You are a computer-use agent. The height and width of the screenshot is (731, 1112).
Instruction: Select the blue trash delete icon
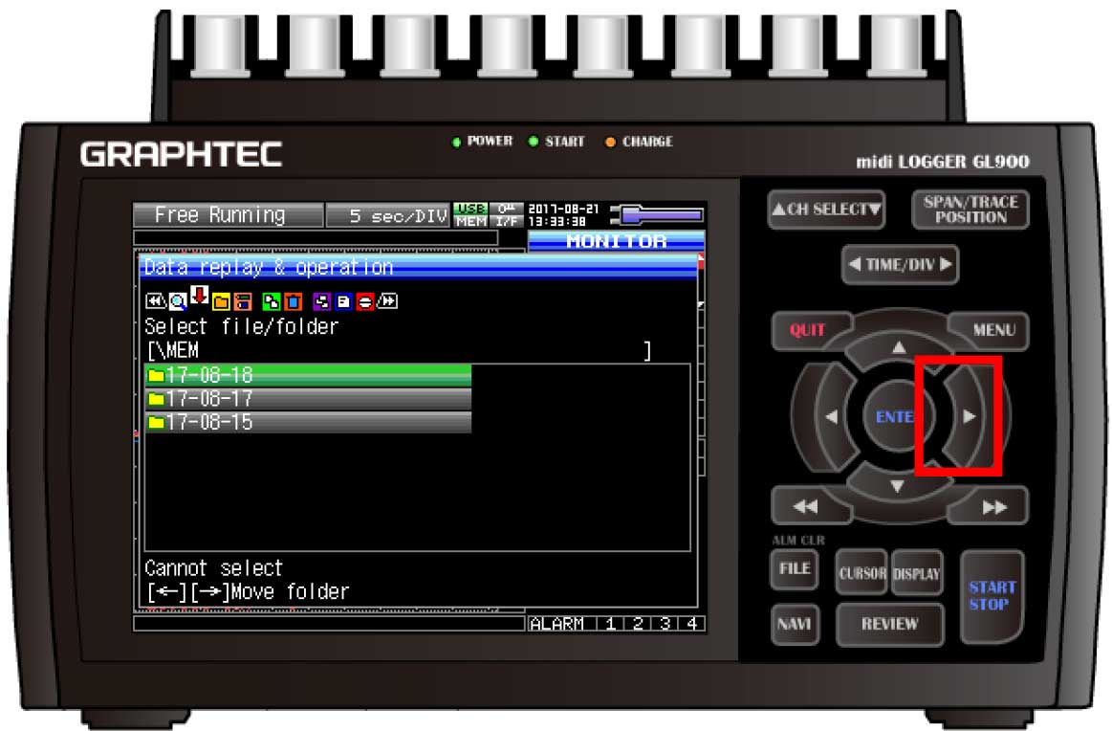tap(293, 302)
